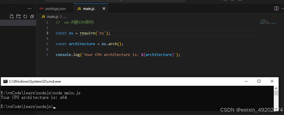Click line number 1 in the gutter

tap(47, 22)
